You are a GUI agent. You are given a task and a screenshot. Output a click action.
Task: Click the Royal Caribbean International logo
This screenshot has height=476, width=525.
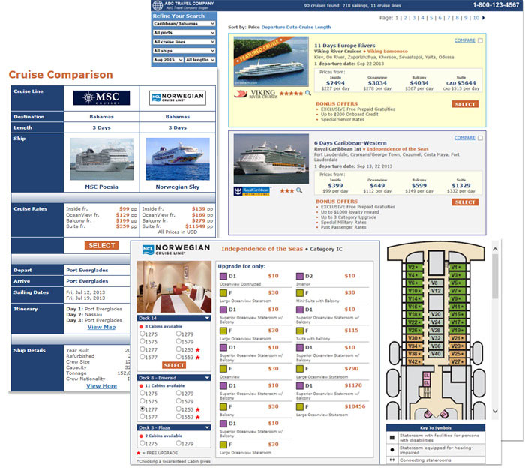[x=252, y=191]
